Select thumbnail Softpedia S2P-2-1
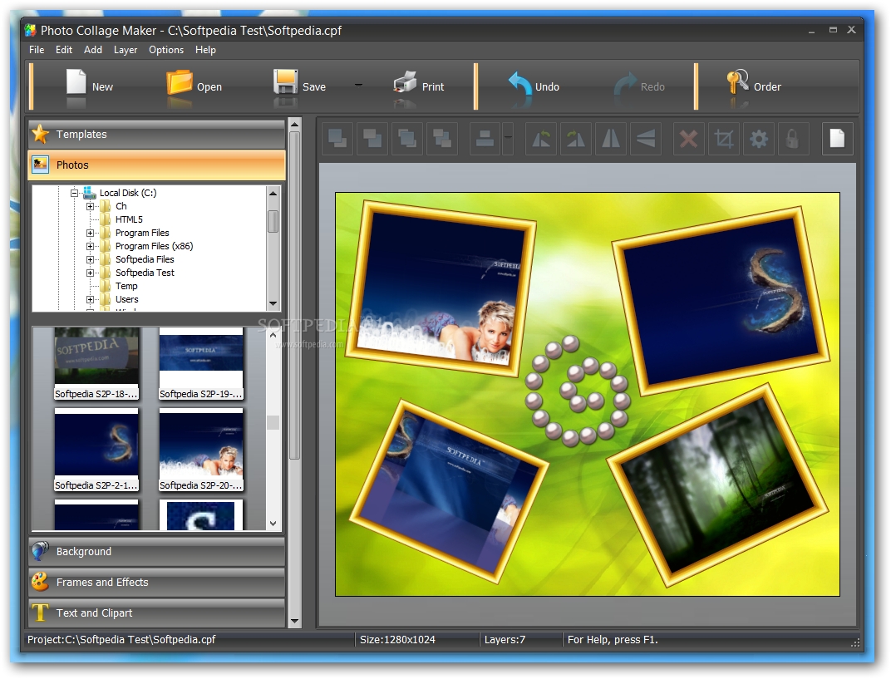Viewport: 891px width, 679px height. [x=96, y=450]
